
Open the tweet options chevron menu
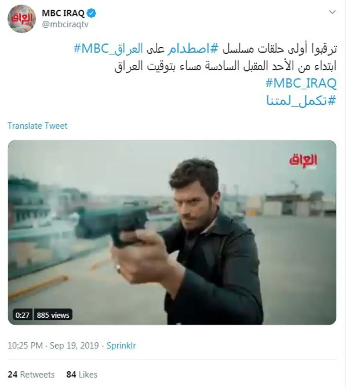(332, 12)
